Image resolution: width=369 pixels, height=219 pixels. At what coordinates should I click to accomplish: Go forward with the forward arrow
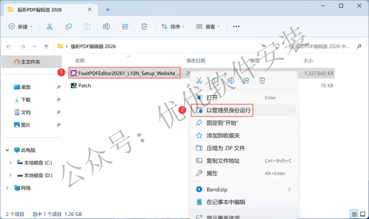click(x=23, y=46)
